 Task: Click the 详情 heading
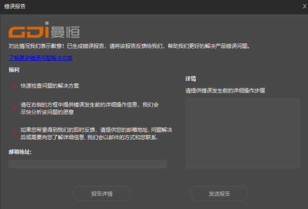[191, 79]
